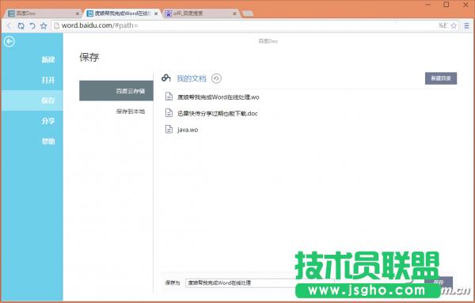The width and height of the screenshot is (475, 303).
Task: Open 帮助 in the blue sidebar
Action: point(48,142)
